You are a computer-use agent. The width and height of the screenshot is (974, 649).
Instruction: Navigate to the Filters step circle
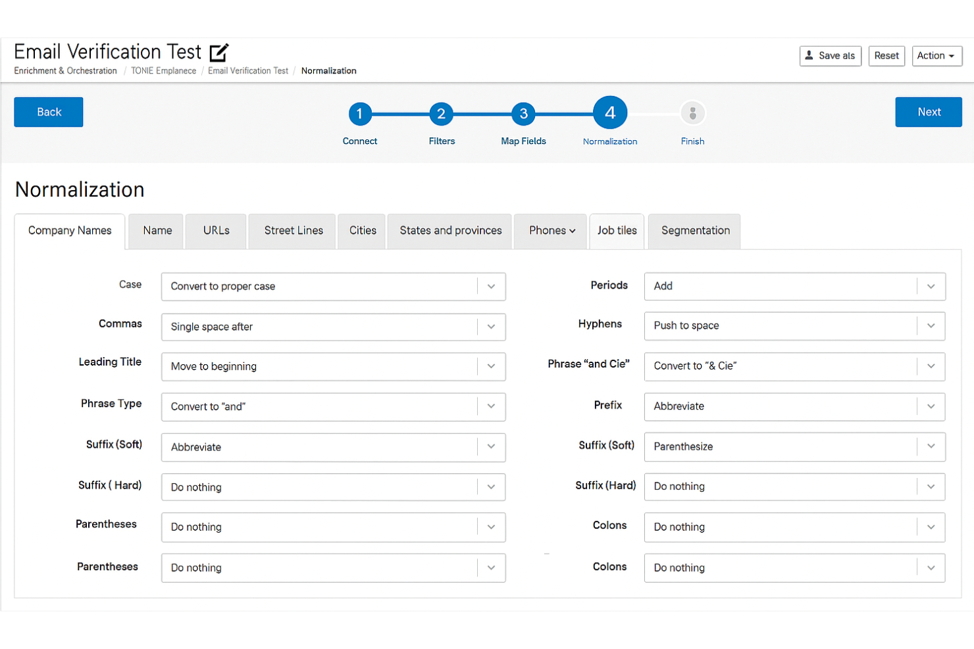coord(441,113)
